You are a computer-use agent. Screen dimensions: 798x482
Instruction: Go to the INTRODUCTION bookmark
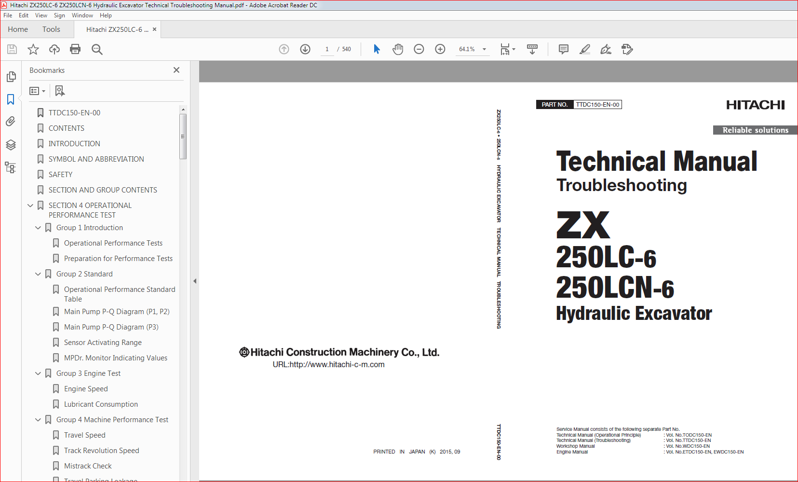click(74, 144)
